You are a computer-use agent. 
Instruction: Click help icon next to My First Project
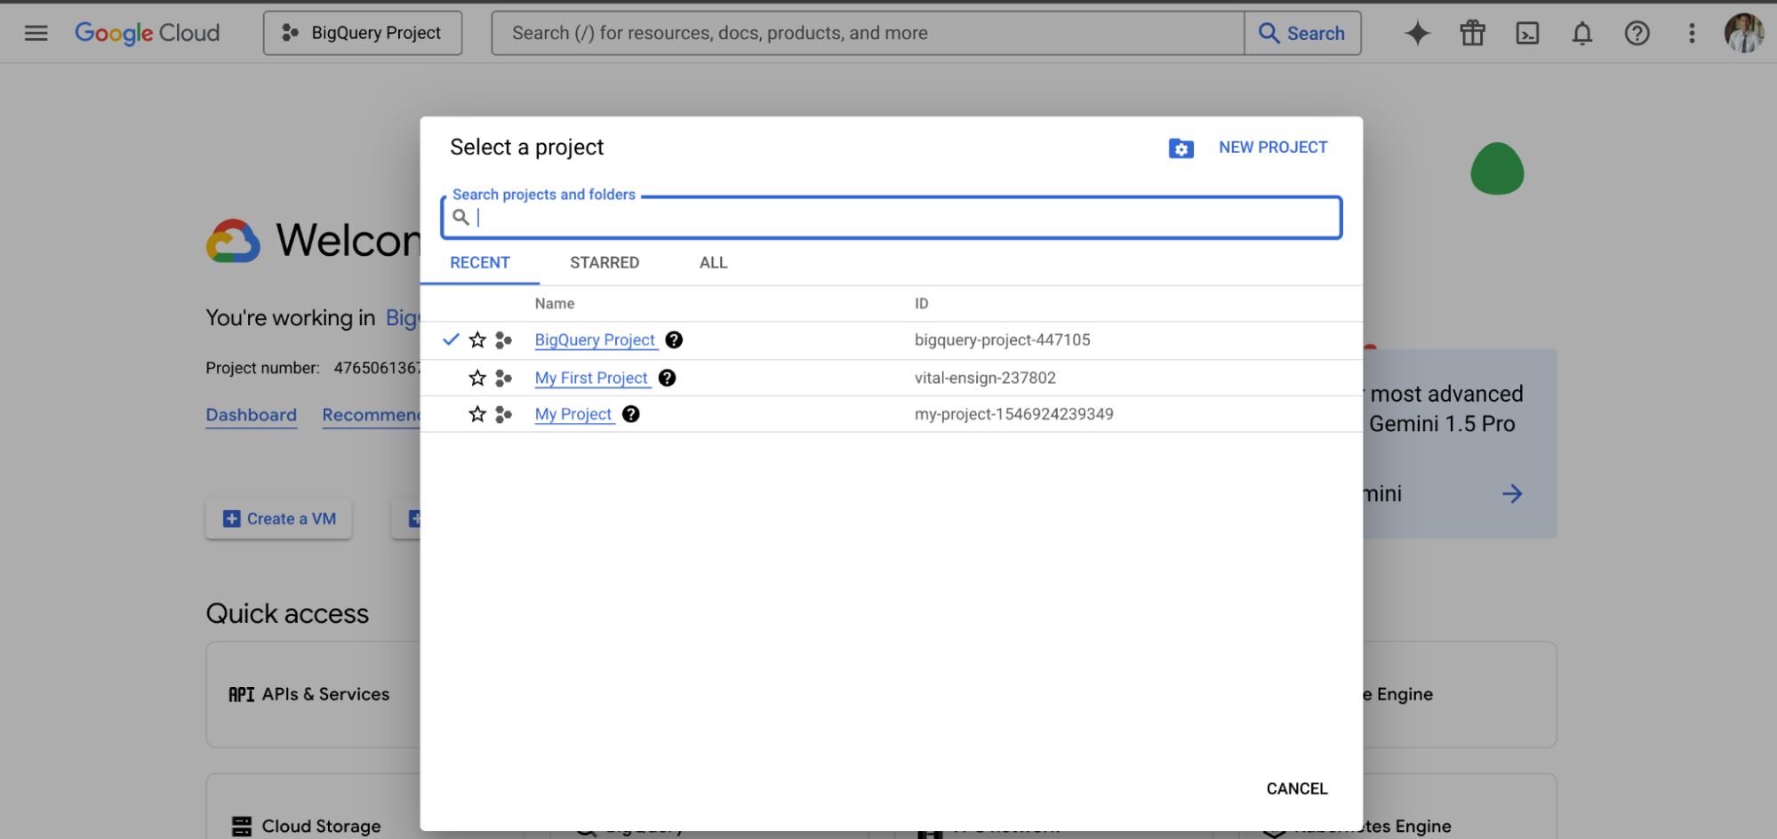667,379
